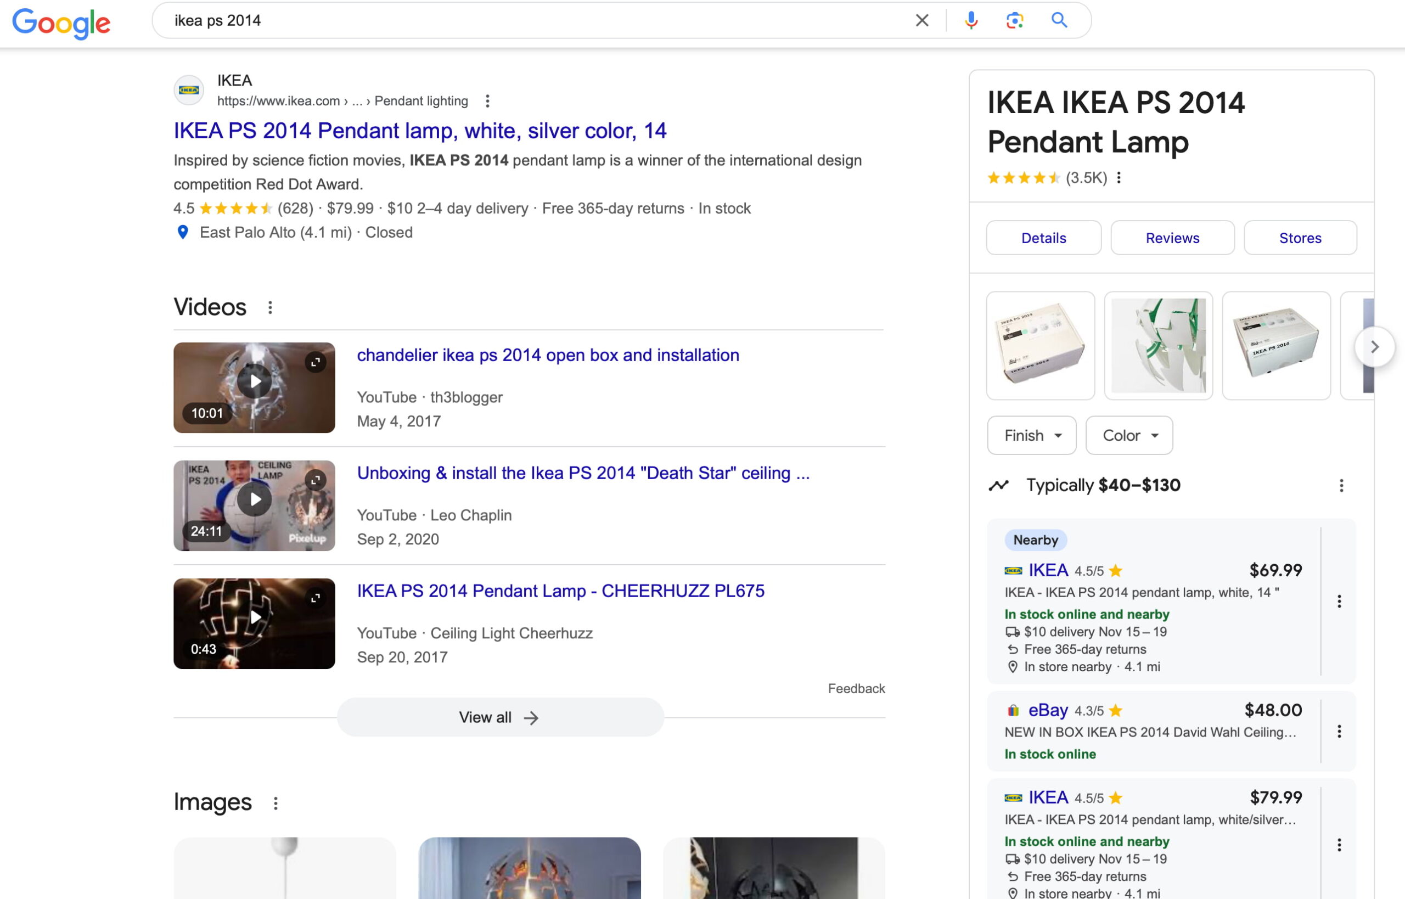Screen dimensions: 1405x899
Task: Expand preview on the 24:11 video thumbnail
Action: (315, 480)
